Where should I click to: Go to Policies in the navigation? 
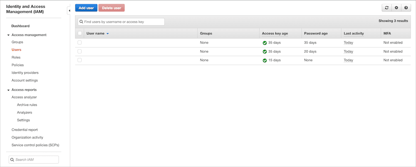17,65
